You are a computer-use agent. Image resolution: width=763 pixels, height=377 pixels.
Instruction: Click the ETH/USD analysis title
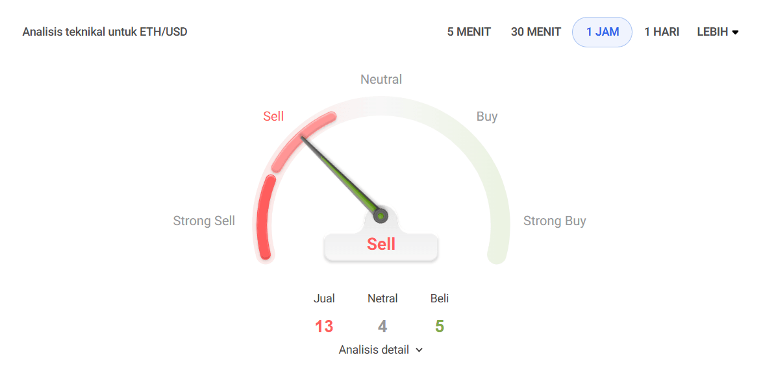click(x=104, y=31)
